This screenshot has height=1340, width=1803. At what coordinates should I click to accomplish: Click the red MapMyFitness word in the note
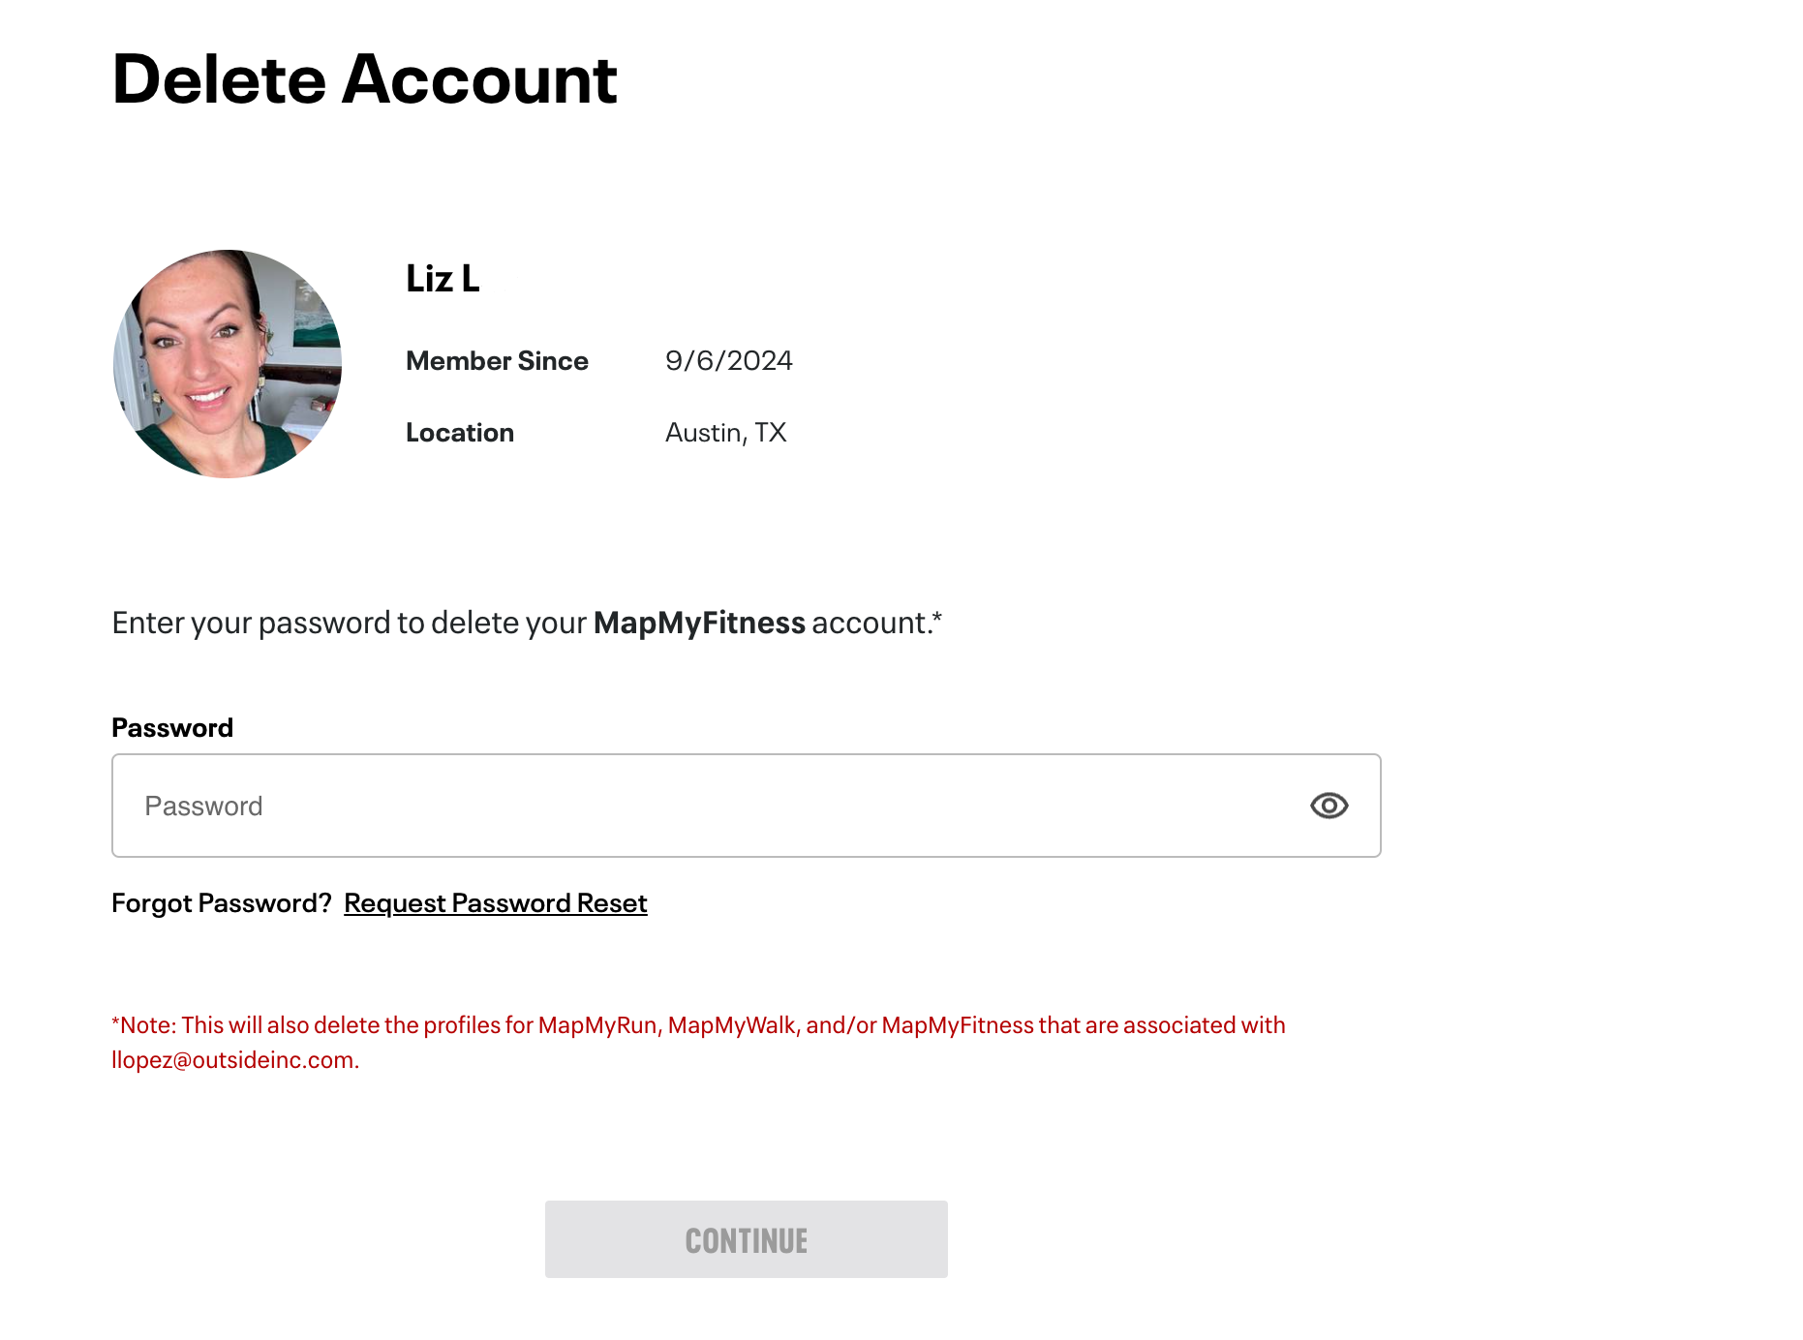pyautogui.click(x=957, y=1025)
